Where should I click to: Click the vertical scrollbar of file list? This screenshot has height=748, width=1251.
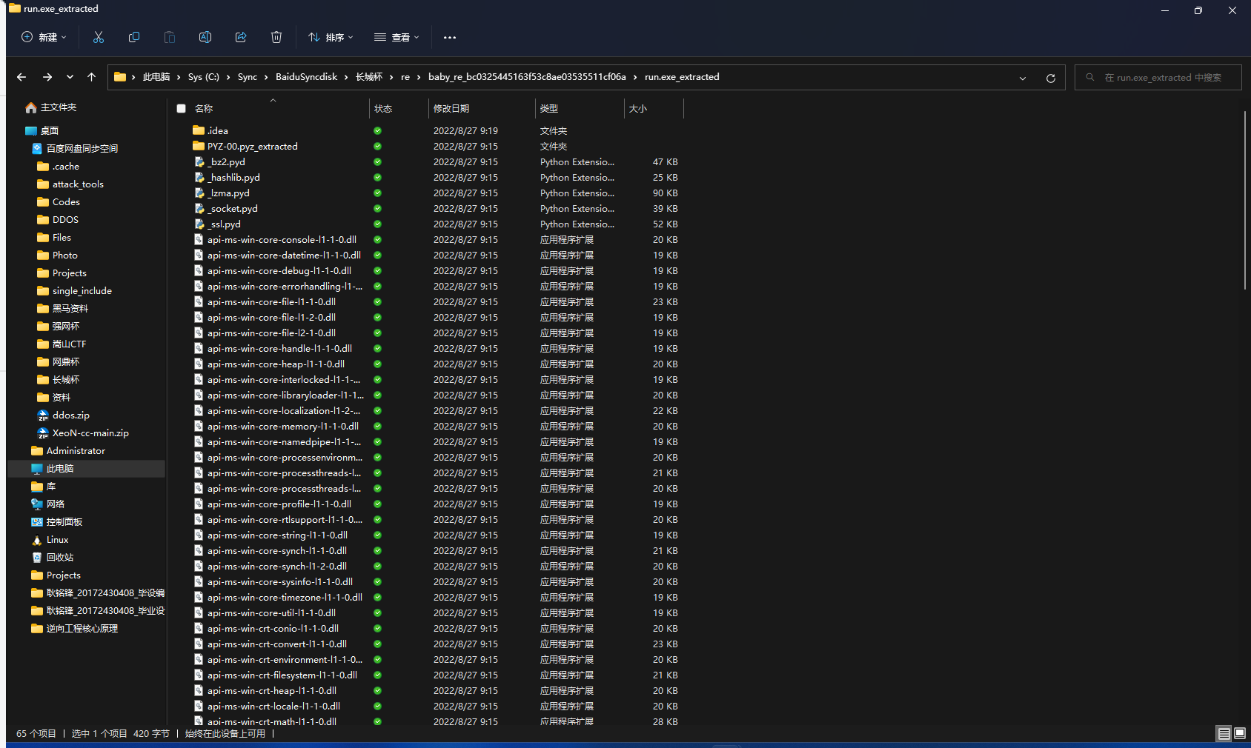(x=1245, y=200)
